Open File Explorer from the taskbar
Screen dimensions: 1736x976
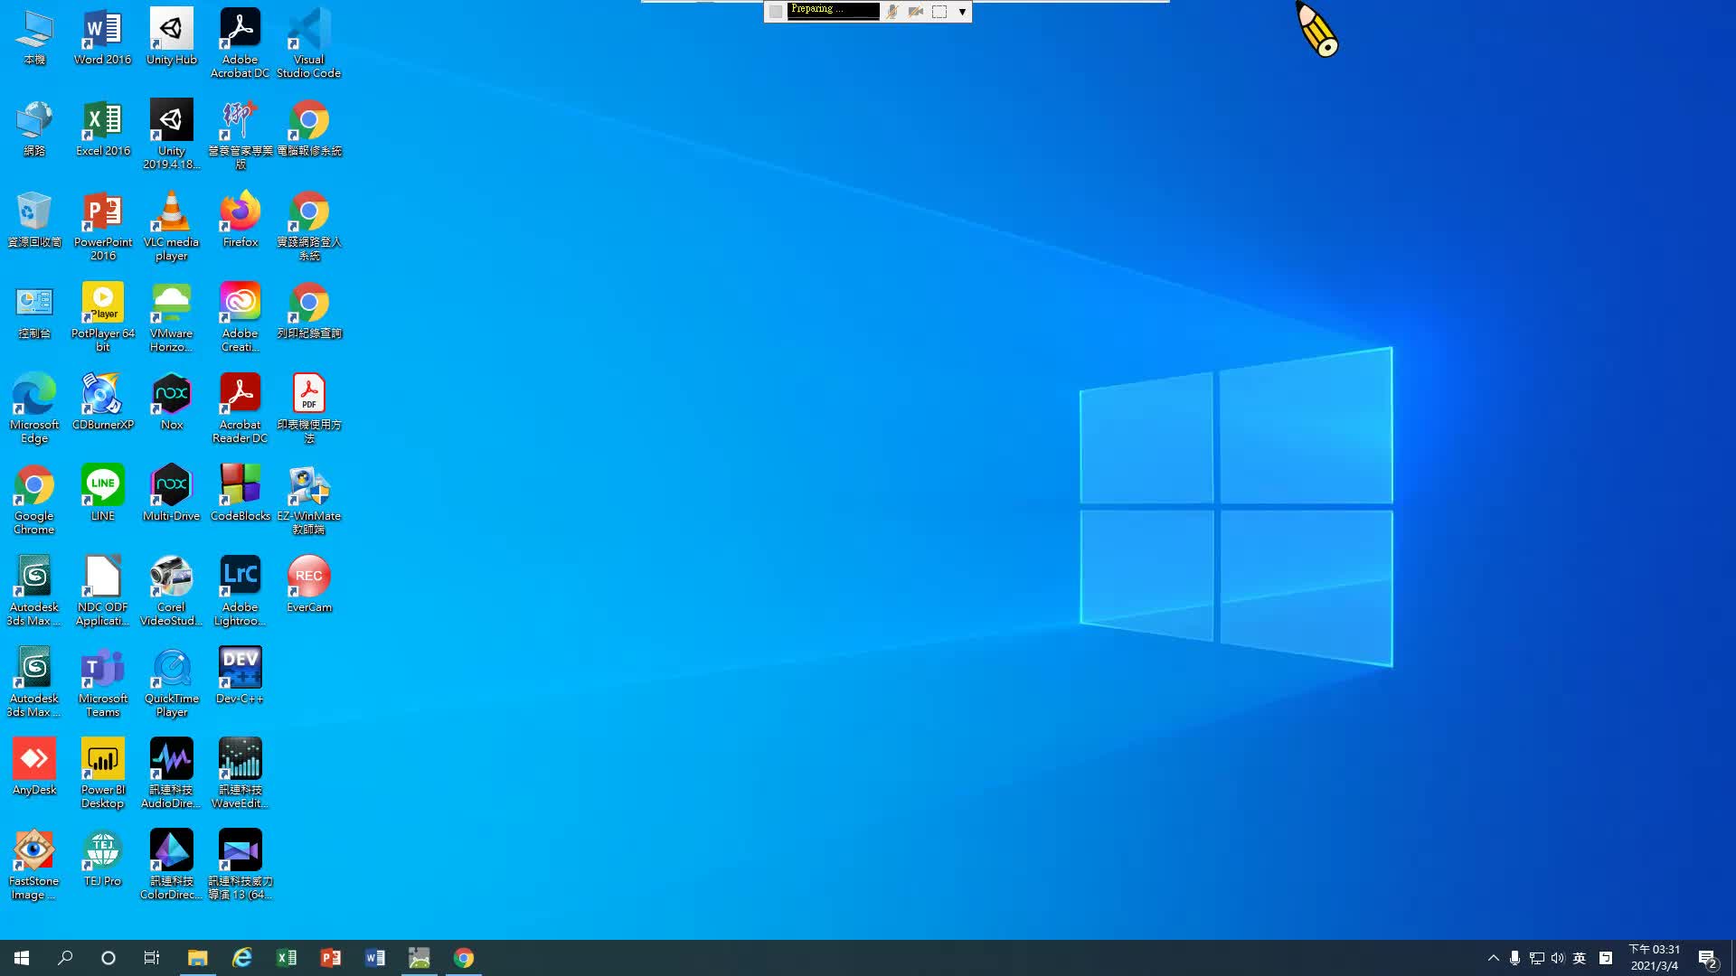point(197,958)
